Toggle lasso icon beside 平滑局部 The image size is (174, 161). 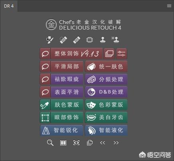pyautogui.click(x=45, y=66)
